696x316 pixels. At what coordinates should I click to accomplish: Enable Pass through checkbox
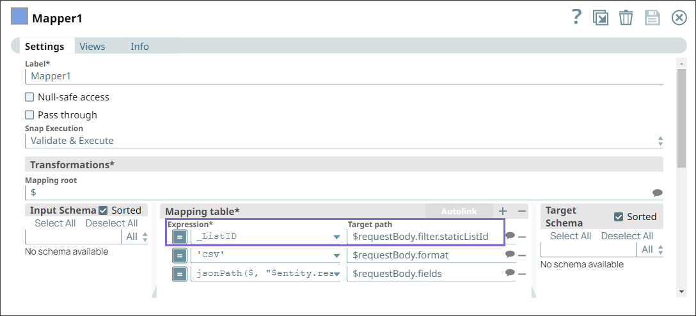[29, 115]
